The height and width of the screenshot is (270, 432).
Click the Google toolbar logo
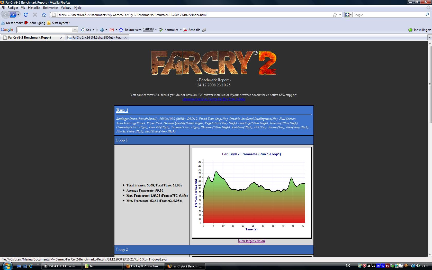tap(7, 30)
